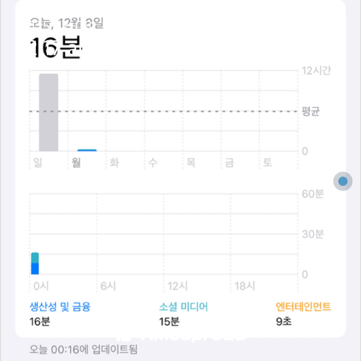Click the 12시 hour axis label
The height and width of the screenshot is (361, 361).
[x=177, y=286]
